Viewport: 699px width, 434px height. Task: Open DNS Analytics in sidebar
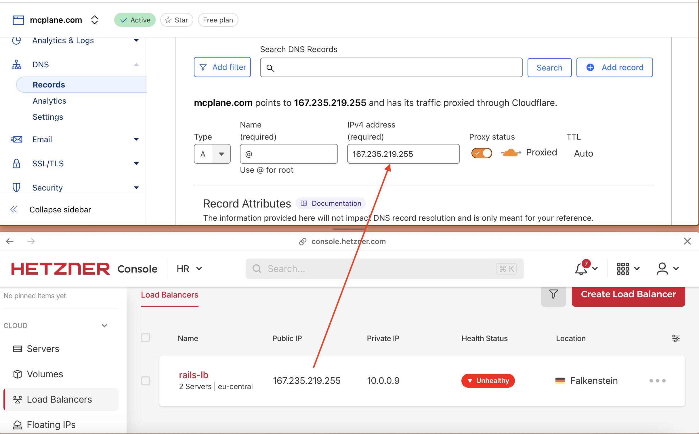click(49, 101)
